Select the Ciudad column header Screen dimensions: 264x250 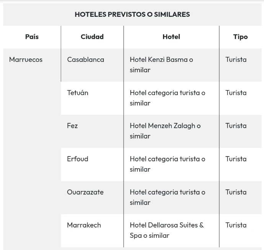pyautogui.click(x=92, y=37)
